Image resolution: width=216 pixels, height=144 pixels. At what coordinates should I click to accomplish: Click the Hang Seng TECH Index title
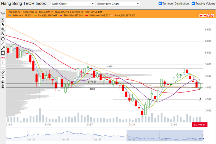pyautogui.click(x=23, y=4)
